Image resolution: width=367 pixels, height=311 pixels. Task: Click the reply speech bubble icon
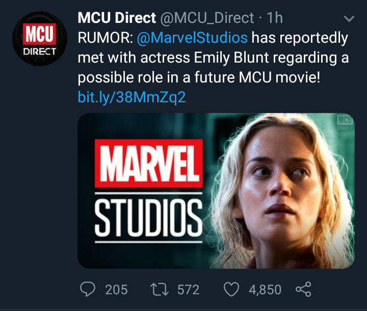pyautogui.click(x=88, y=290)
